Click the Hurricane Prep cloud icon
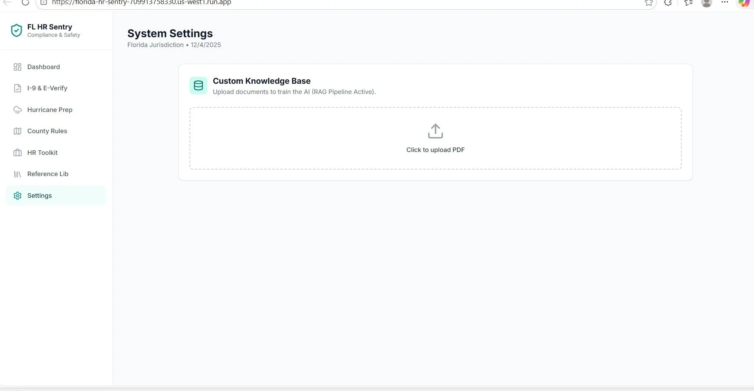Screen dimensions: 754x391 [x=18, y=110]
